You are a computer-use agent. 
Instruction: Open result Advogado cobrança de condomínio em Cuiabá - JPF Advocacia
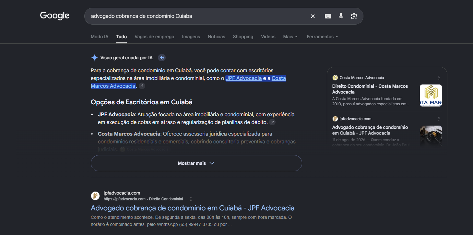pos(193,208)
